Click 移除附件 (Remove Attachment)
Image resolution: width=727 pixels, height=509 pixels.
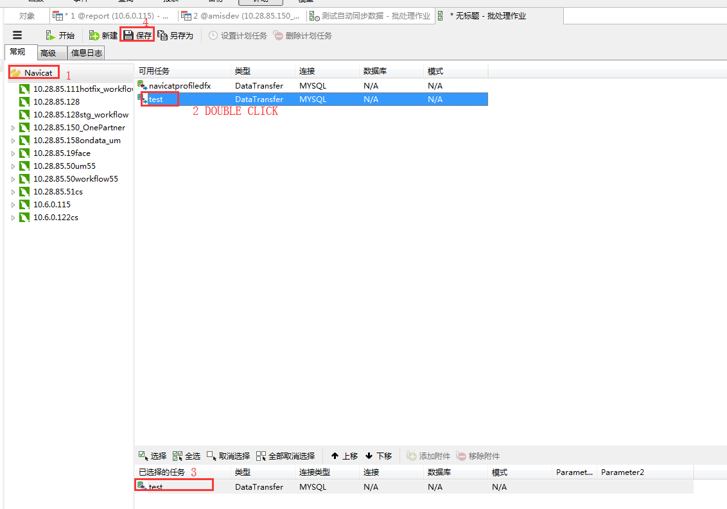[478, 456]
